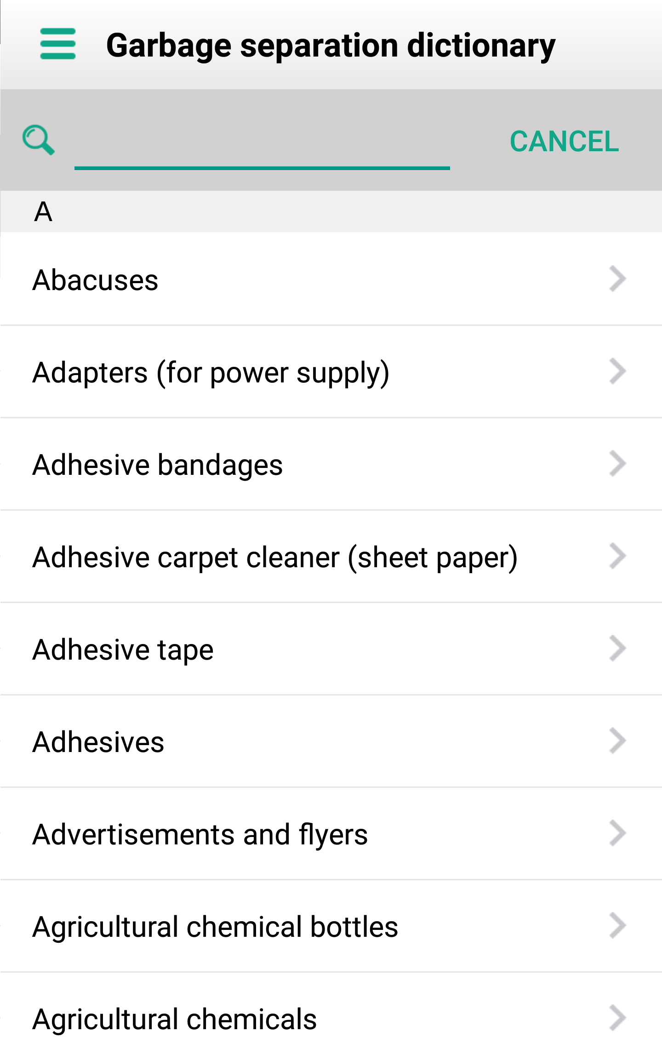Click the arrow next to Adhesive bandages
This screenshot has width=662, height=1037.
tap(617, 463)
